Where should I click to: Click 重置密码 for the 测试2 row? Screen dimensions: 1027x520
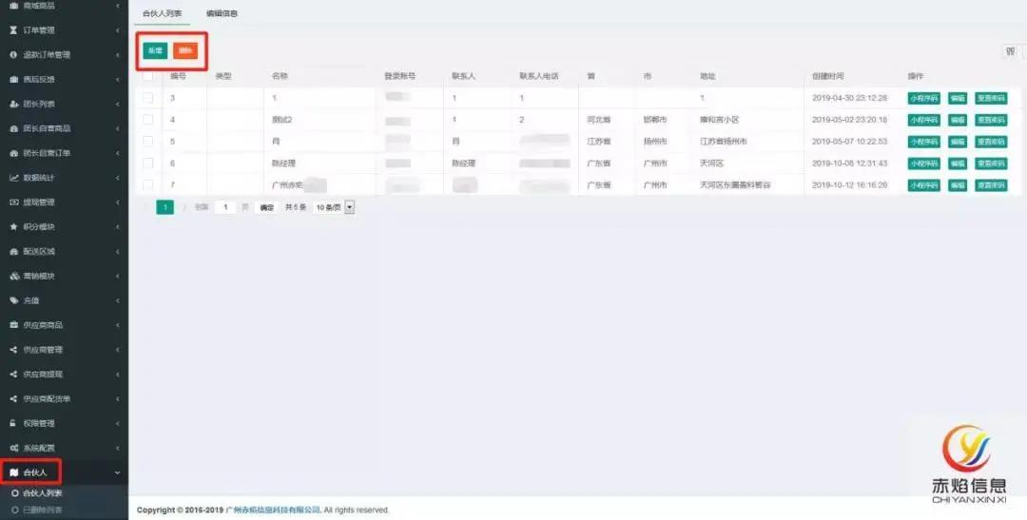(990, 120)
